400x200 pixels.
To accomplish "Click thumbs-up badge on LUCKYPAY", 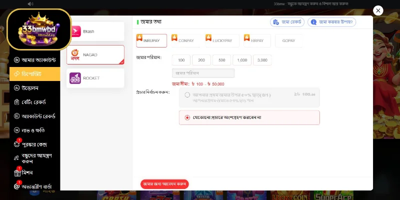I will 208,37.
